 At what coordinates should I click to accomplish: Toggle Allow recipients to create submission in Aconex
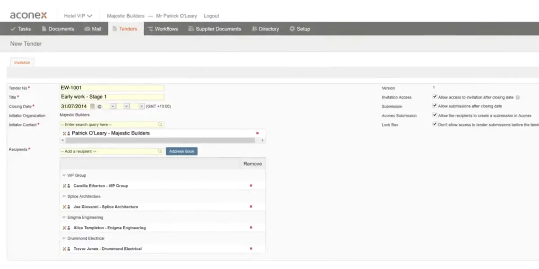pyautogui.click(x=435, y=115)
